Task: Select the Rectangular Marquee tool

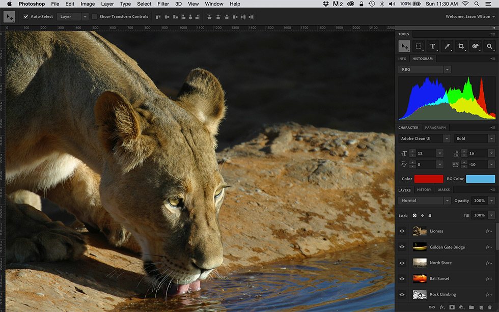Action: point(419,46)
